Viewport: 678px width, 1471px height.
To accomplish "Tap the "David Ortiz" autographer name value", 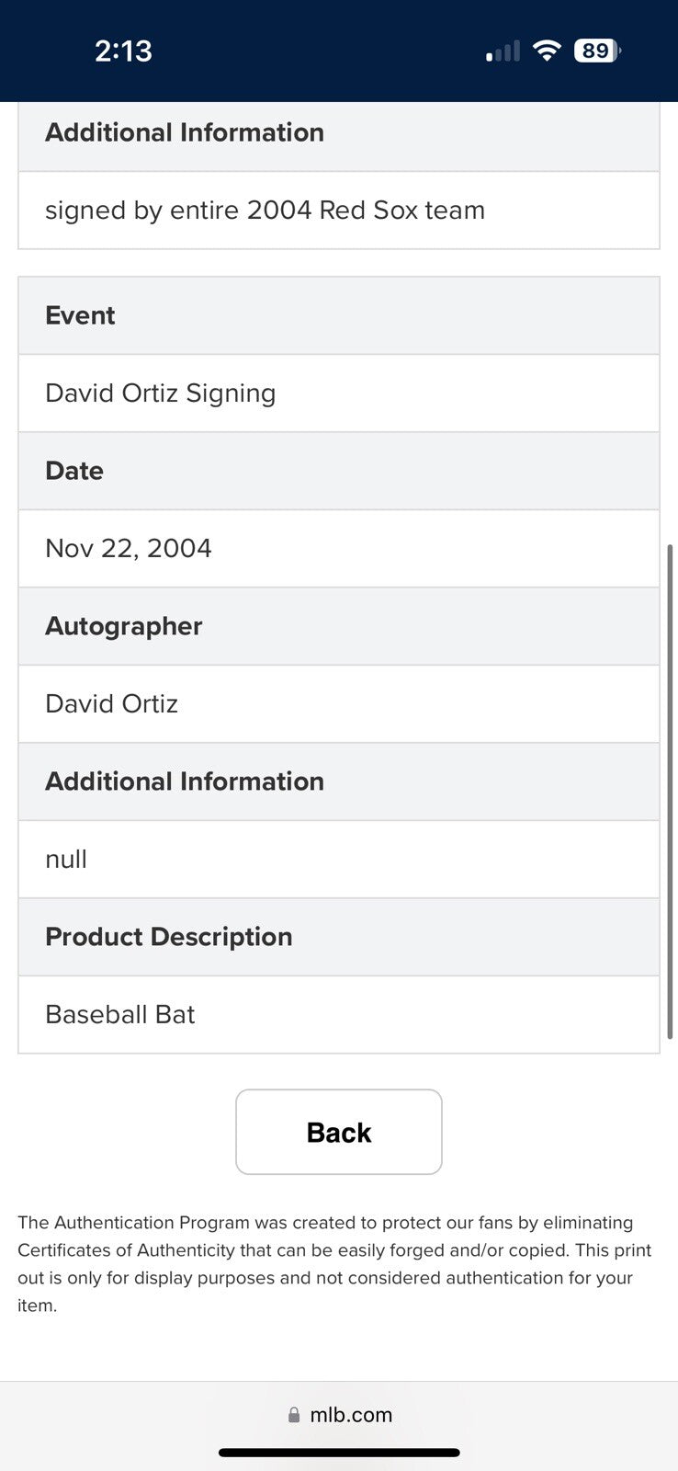I will coord(111,704).
